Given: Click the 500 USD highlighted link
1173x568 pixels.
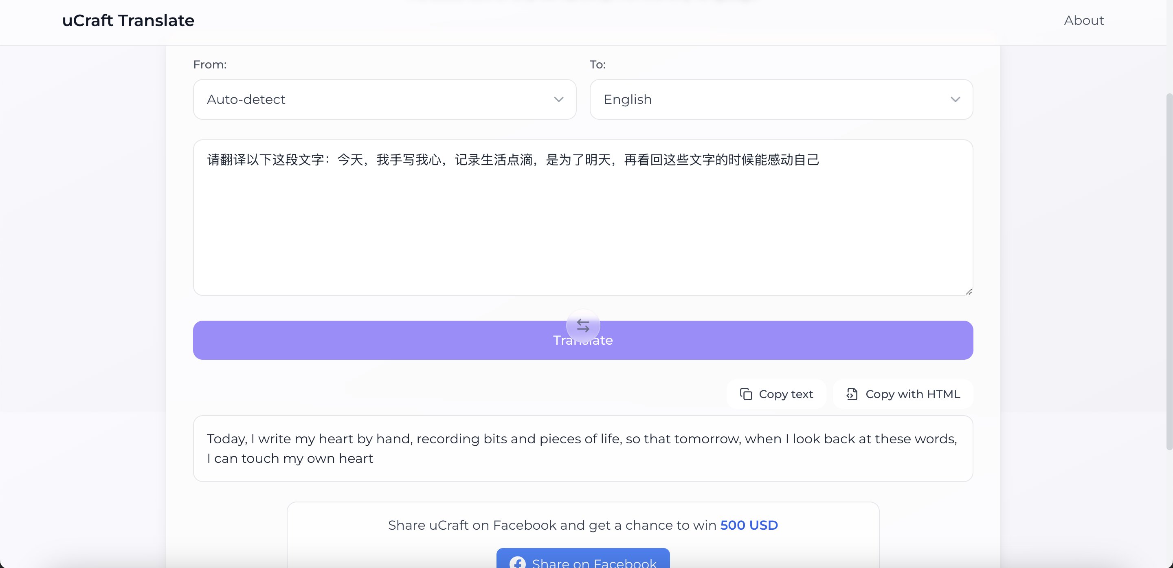Looking at the screenshot, I should (749, 525).
